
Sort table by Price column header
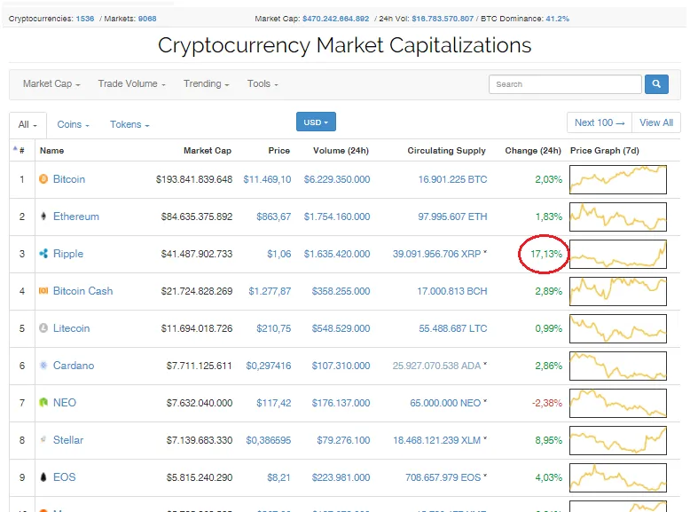click(279, 151)
